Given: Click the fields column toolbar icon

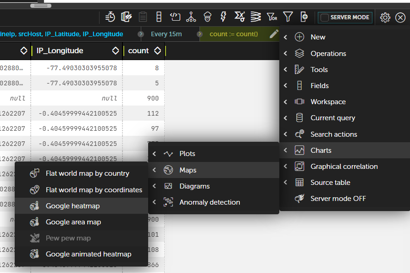Looking at the screenshot, I should [x=159, y=17].
